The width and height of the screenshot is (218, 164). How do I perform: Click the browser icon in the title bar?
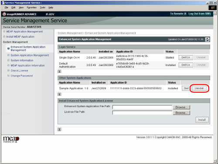click(x=3, y=3)
